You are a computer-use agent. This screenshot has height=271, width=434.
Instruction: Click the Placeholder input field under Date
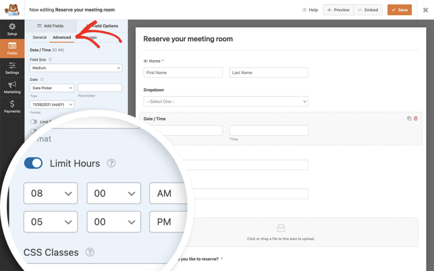tap(100, 88)
